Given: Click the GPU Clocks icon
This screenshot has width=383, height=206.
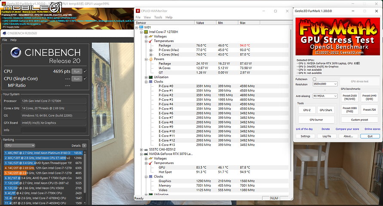Looking at the screenshot, I should tap(151, 176).
